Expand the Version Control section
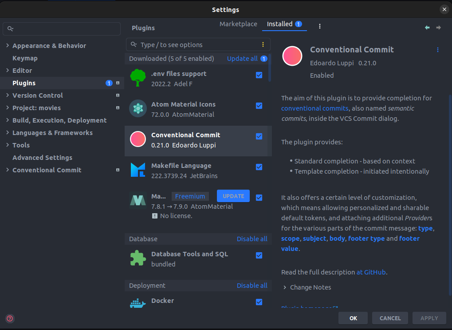Screen dimensions: 452x330 point(8,95)
